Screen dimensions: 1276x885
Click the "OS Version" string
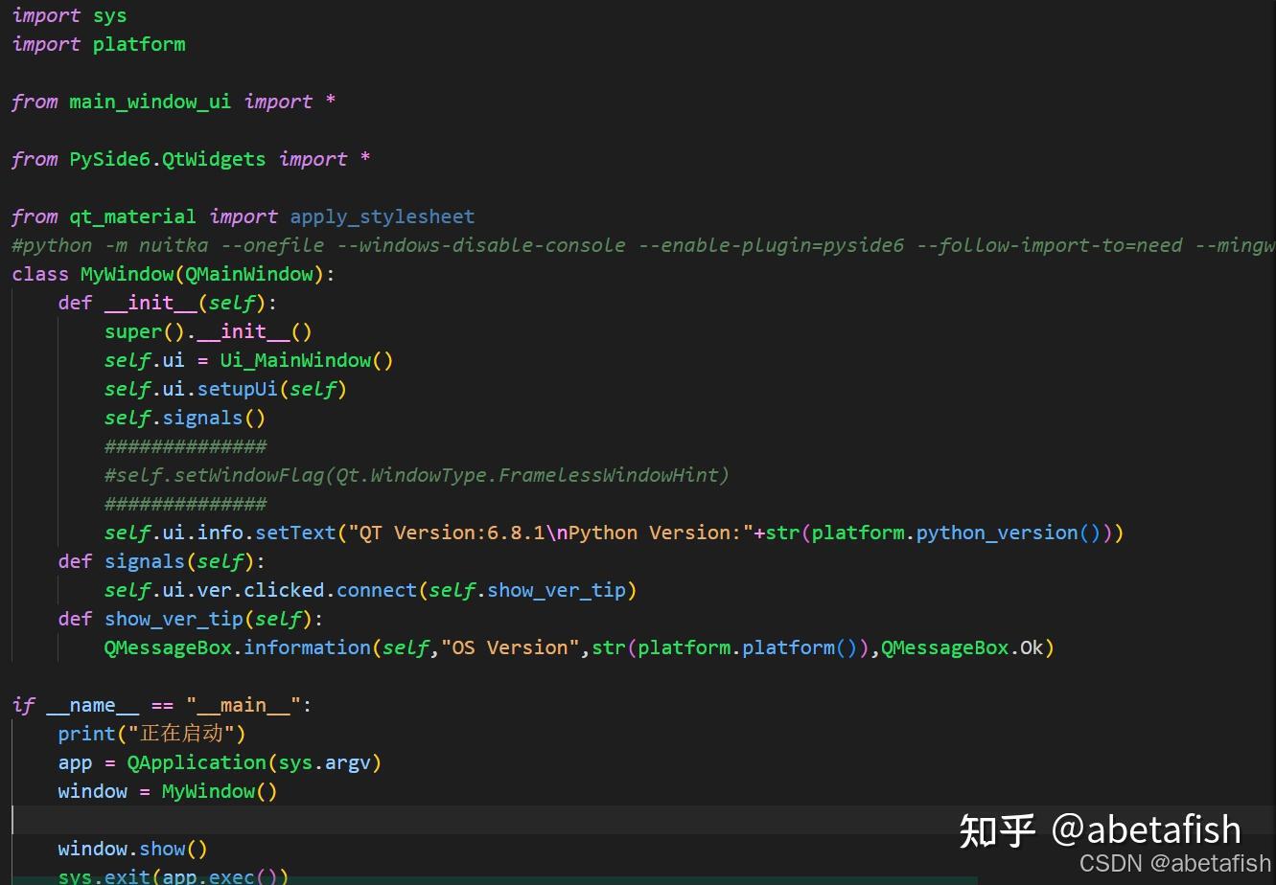(x=510, y=647)
